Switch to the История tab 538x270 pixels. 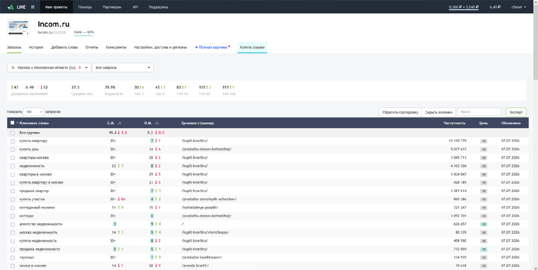pyautogui.click(x=36, y=47)
